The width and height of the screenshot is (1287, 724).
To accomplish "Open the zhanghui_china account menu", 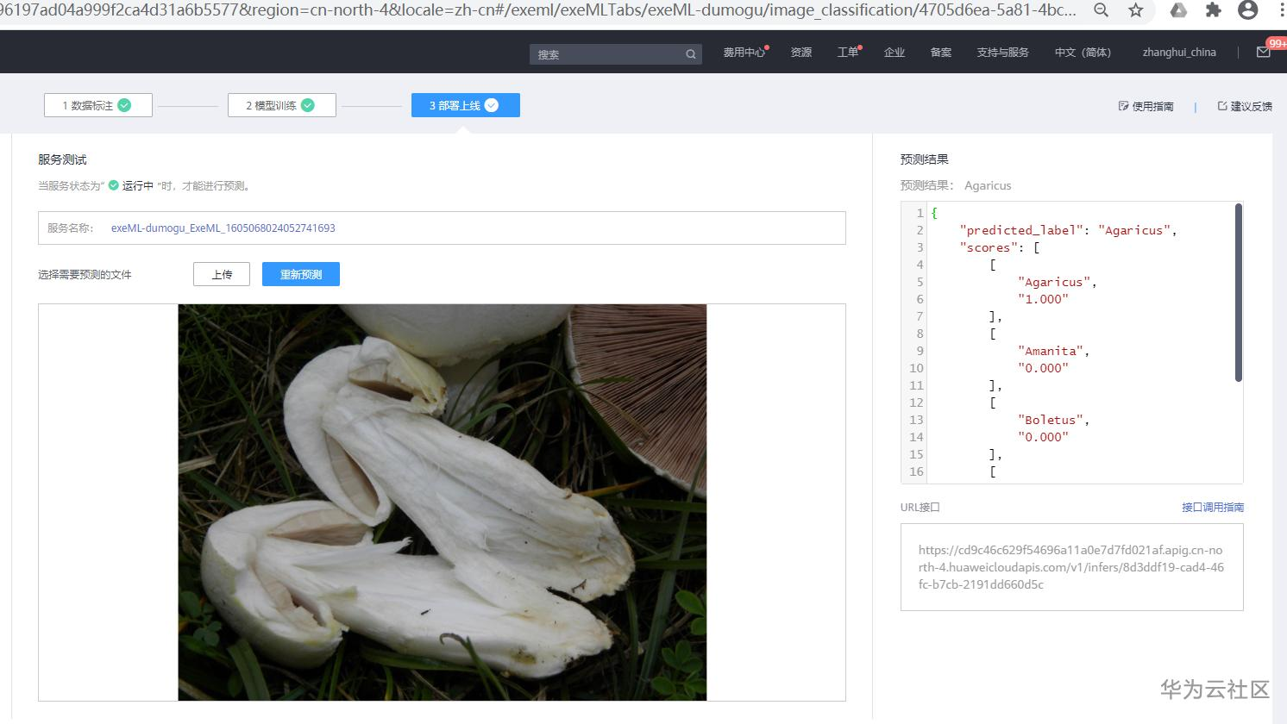I will click(x=1177, y=52).
